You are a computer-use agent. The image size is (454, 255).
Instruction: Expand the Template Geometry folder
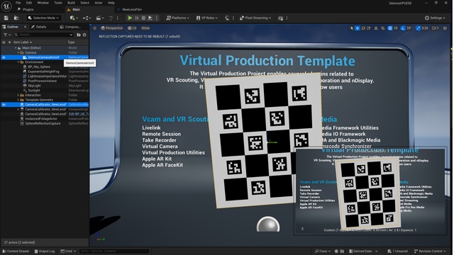click(x=18, y=100)
